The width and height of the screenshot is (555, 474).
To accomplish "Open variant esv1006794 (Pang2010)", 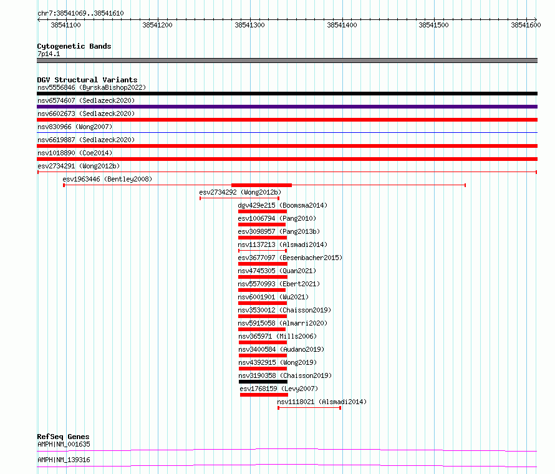I will coord(276,218).
